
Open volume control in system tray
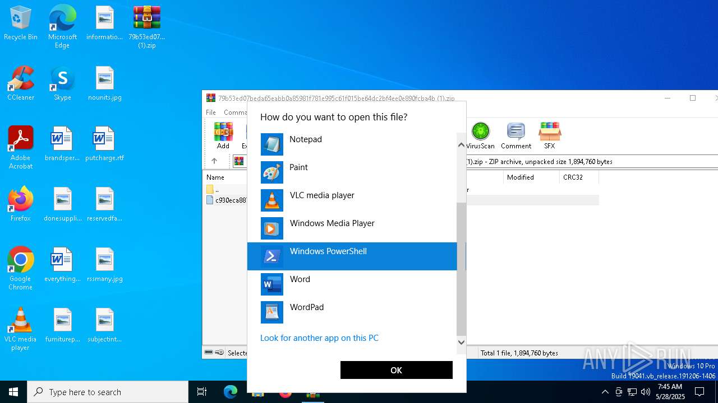coord(646,392)
